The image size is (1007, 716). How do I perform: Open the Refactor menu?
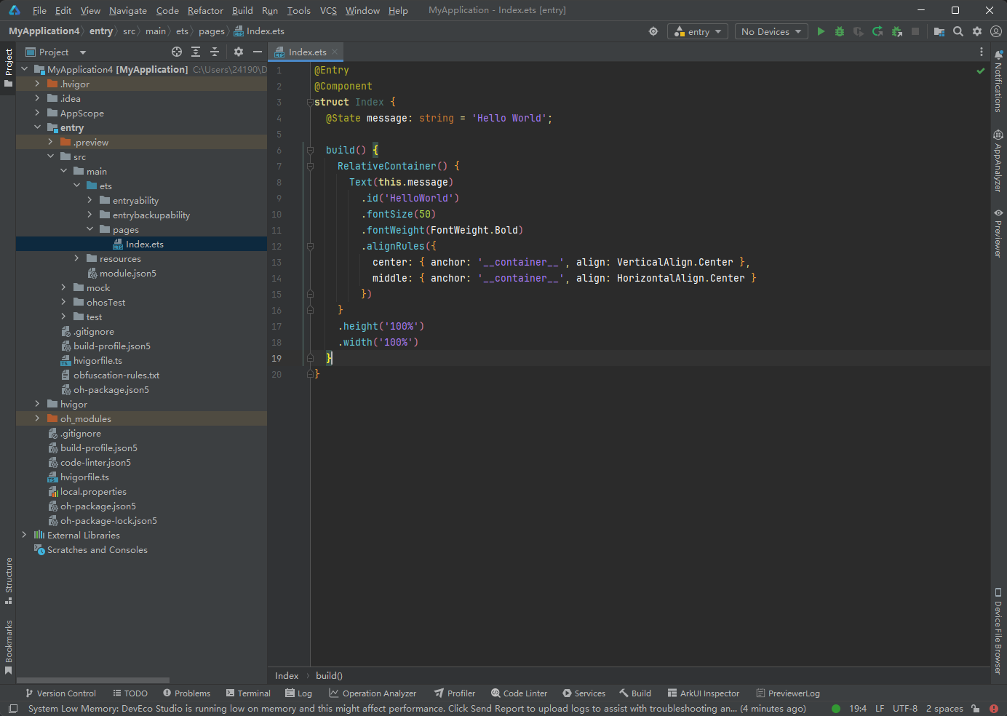click(x=205, y=10)
